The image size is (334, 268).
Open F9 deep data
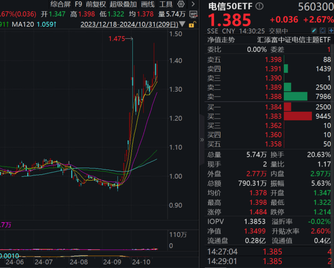[x=78, y=4]
